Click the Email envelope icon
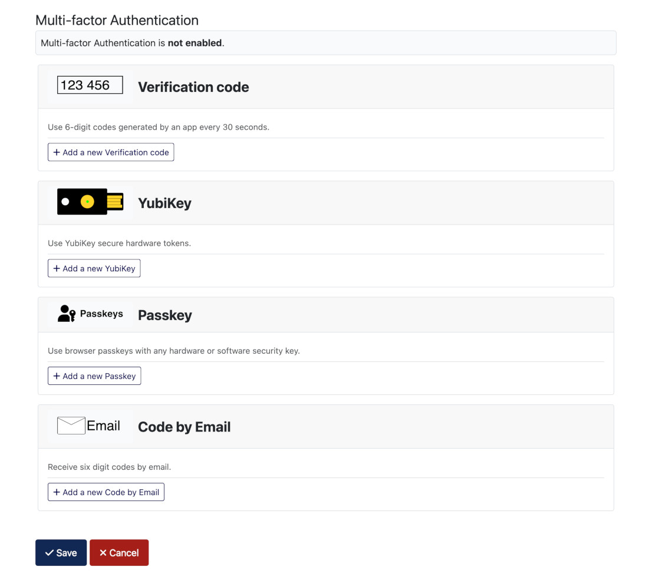The image size is (649, 573). coord(71,426)
